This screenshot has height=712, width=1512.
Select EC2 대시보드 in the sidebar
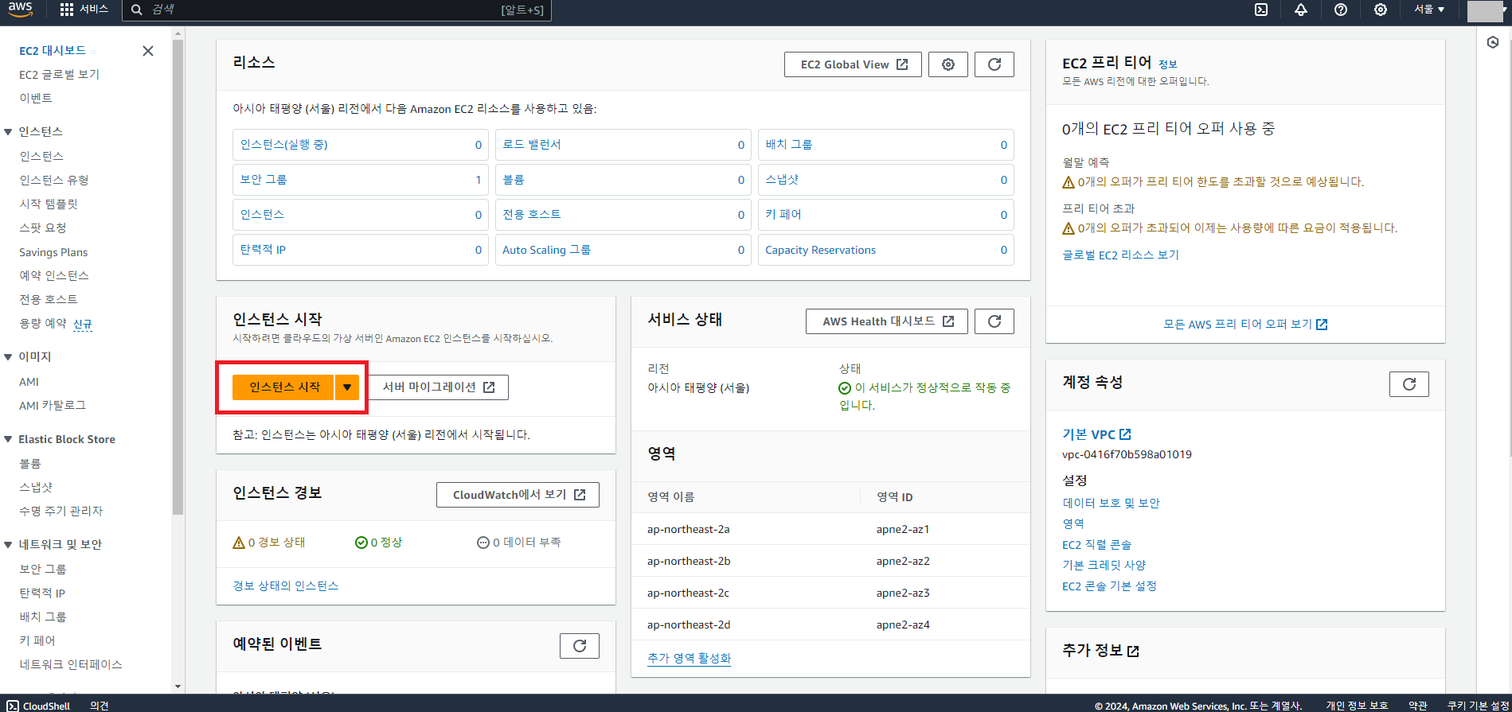pos(53,50)
